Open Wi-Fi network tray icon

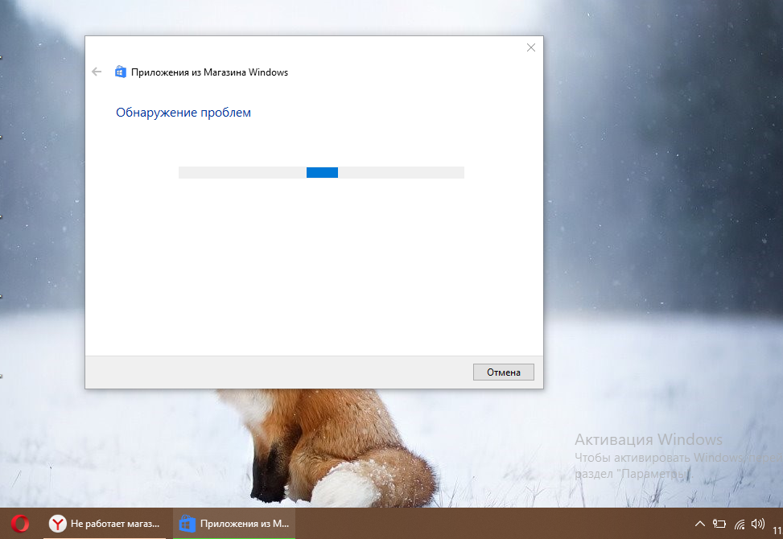pyautogui.click(x=739, y=524)
